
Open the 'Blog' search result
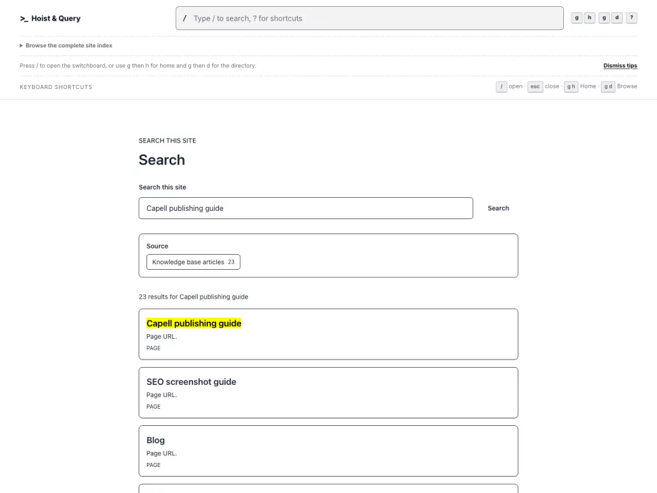(x=155, y=440)
